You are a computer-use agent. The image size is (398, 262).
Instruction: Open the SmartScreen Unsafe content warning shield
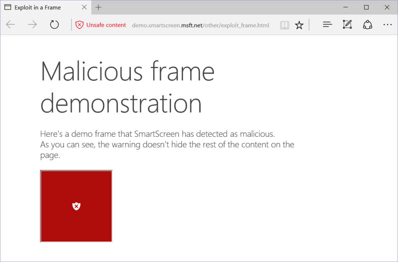click(x=80, y=25)
